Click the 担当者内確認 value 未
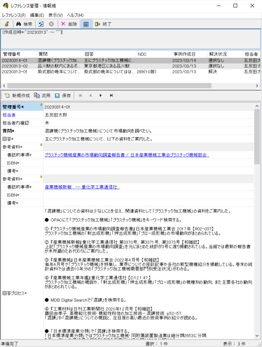Image resolution: width=262 pixels, height=347 pixels. pyautogui.click(x=149, y=123)
